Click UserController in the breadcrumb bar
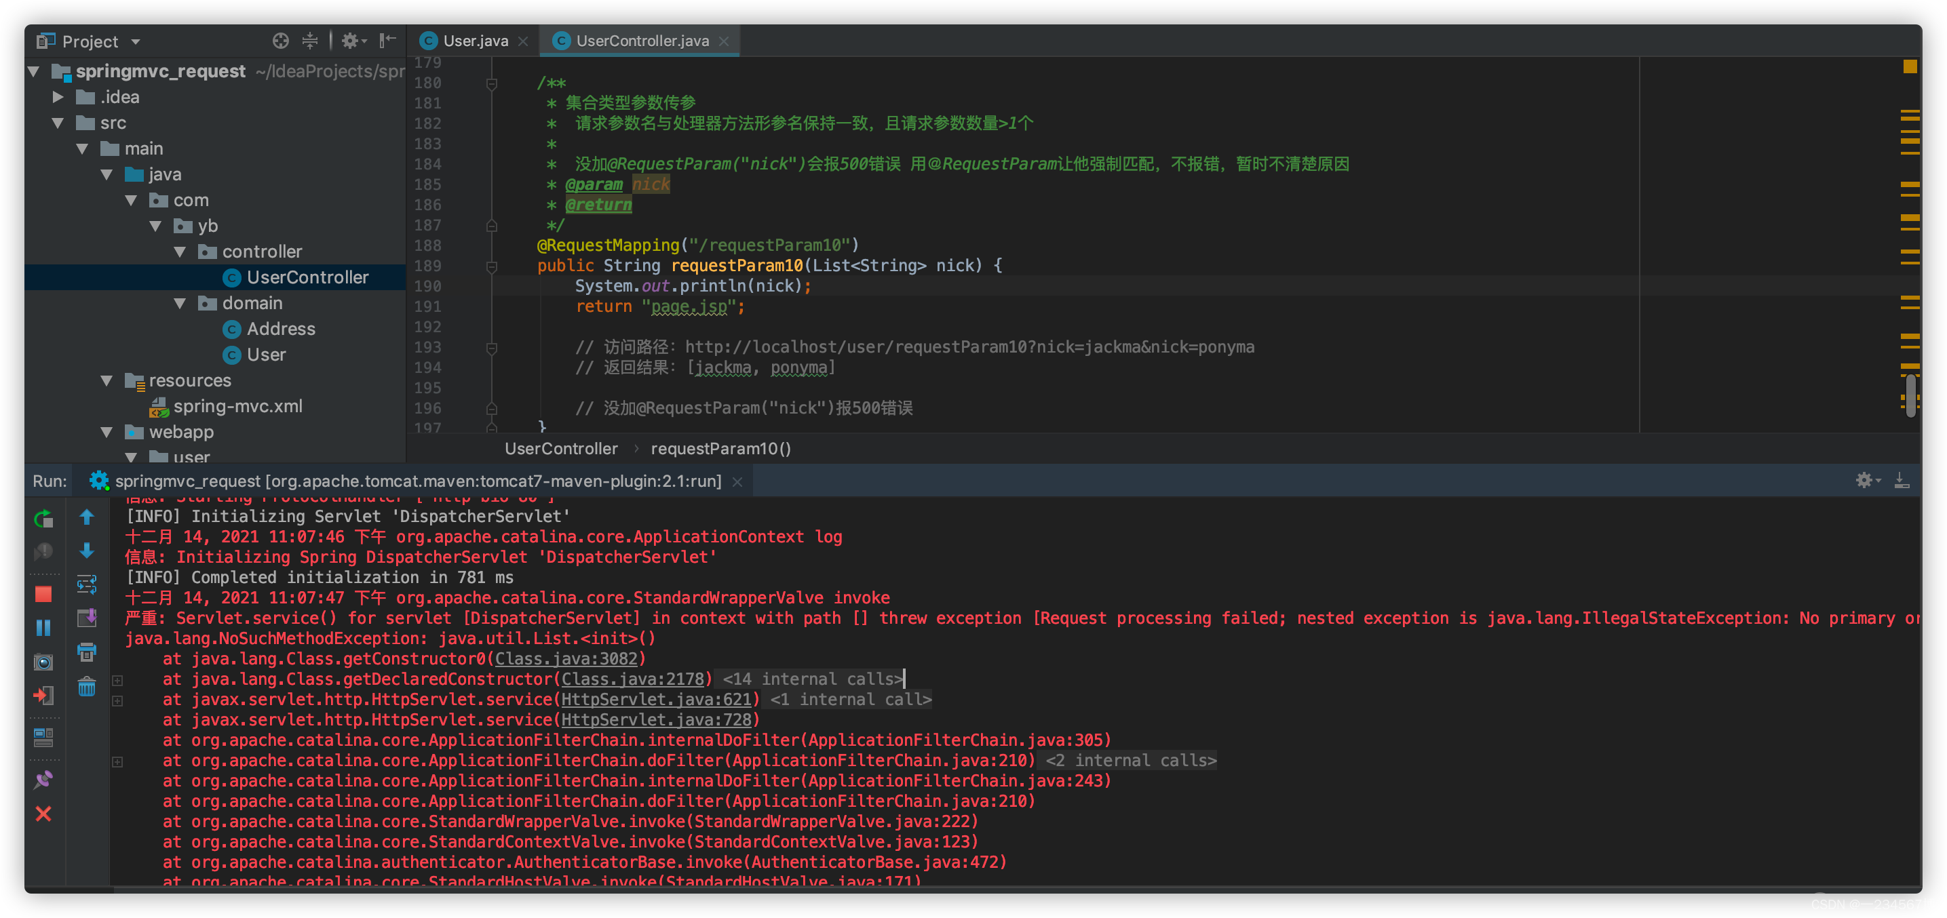The height and width of the screenshot is (918, 1947). click(561, 448)
